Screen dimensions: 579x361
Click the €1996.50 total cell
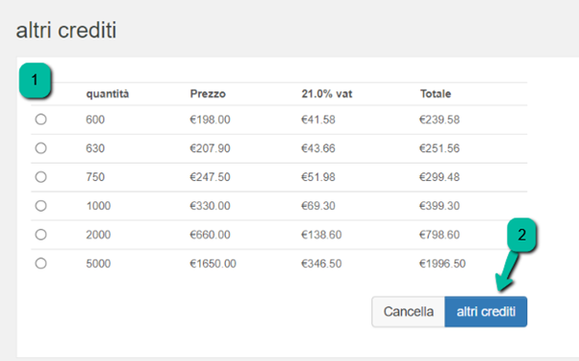click(442, 264)
